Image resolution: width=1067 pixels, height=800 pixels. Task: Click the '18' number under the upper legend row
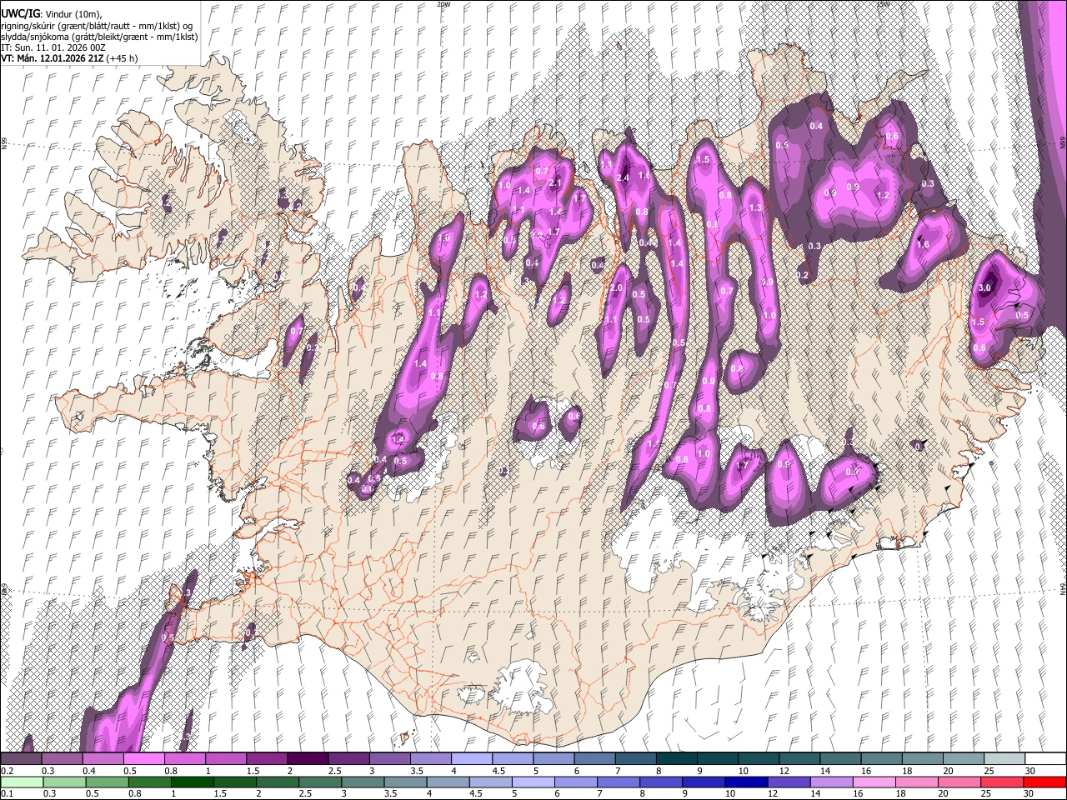click(x=906, y=770)
